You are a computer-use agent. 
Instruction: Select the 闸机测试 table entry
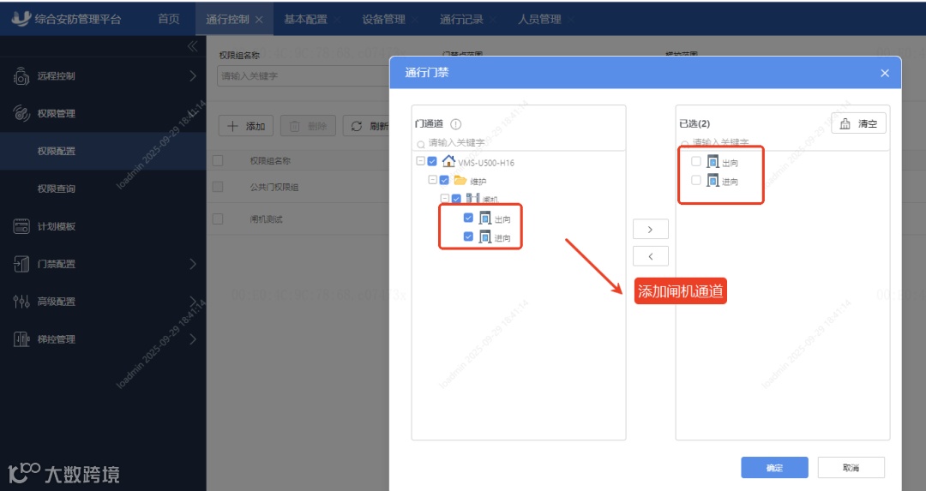click(267, 219)
